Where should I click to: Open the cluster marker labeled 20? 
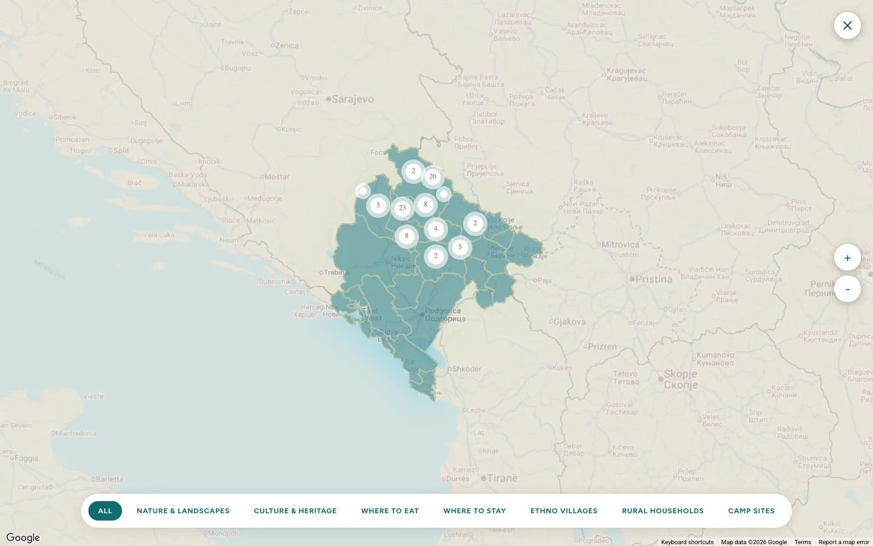tap(433, 177)
